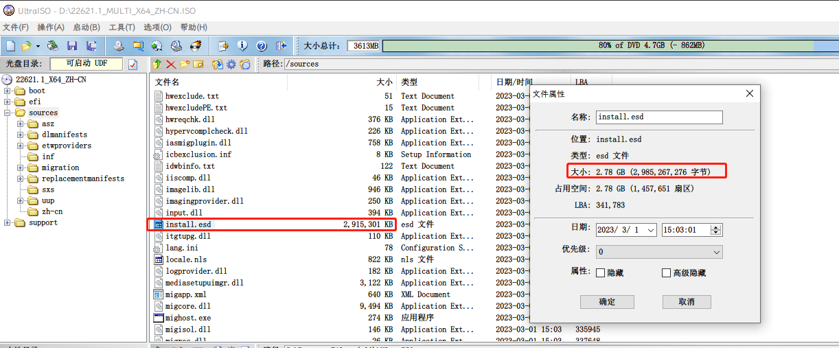
Task: Open the 文件(F) menu
Action: click(15, 27)
